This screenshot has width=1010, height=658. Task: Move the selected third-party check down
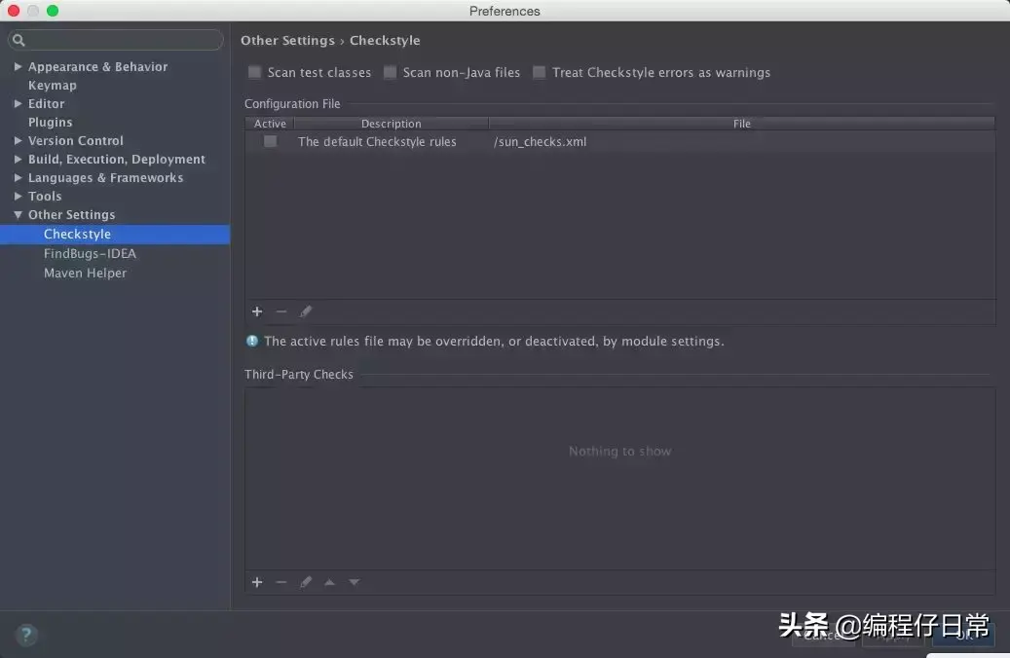[x=354, y=581]
